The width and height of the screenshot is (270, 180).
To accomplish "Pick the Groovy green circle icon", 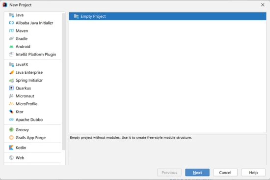I will [x=11, y=130].
